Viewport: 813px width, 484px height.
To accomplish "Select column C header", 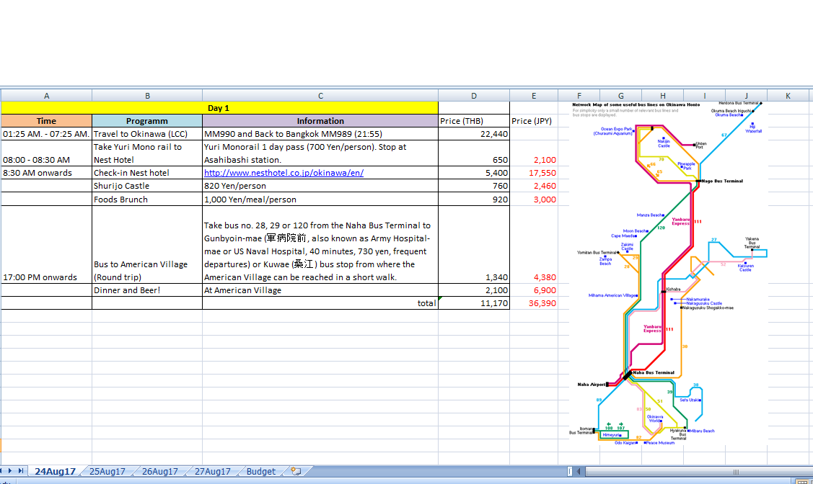I will [320, 95].
